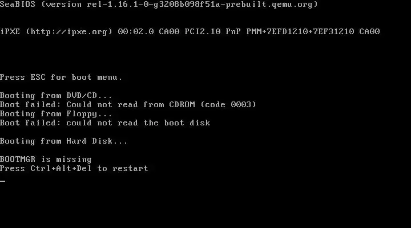Select the iPXE PCI address 00:02.0

[136, 32]
